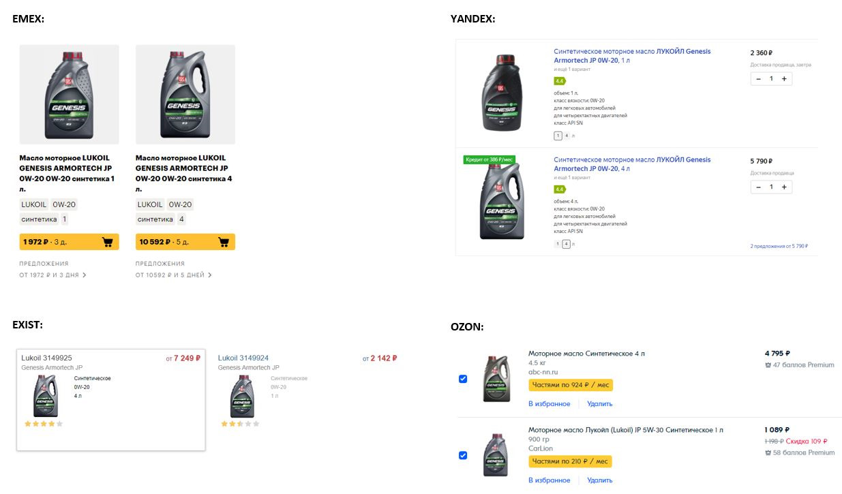Expand EMEX offers from 10592 ₽ and 5 days
The height and width of the screenshot is (494, 842).
[x=174, y=275]
